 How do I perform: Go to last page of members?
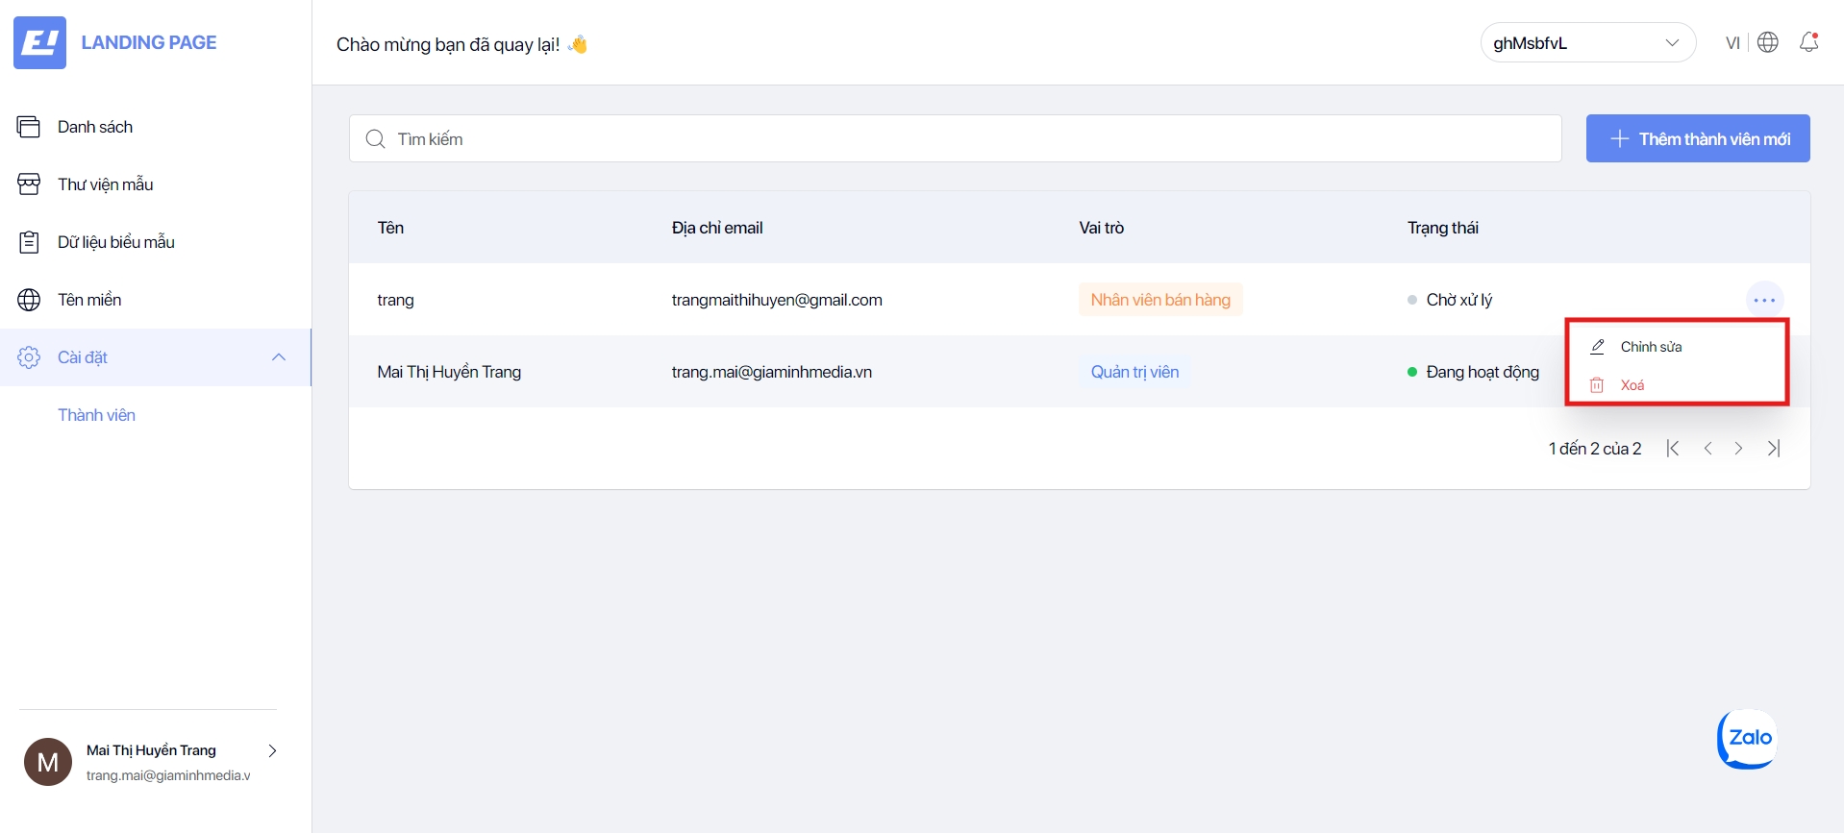(x=1774, y=449)
